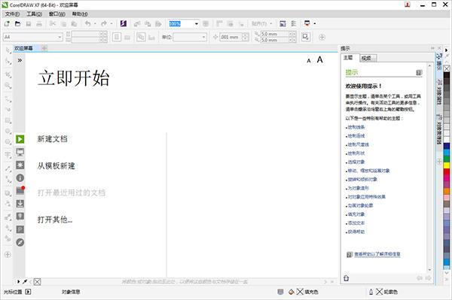The width and height of the screenshot is (452, 300).
Task: Click the plus button at toolbox bottom
Action: [x=8, y=254]
